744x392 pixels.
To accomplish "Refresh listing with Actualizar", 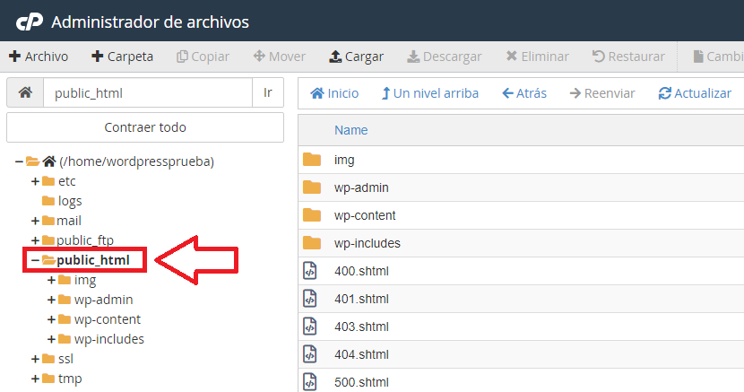I will point(695,93).
